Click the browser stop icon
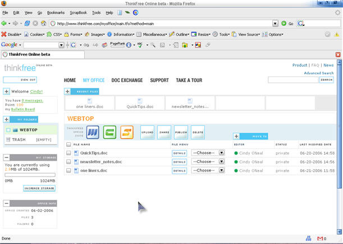 [35, 23]
